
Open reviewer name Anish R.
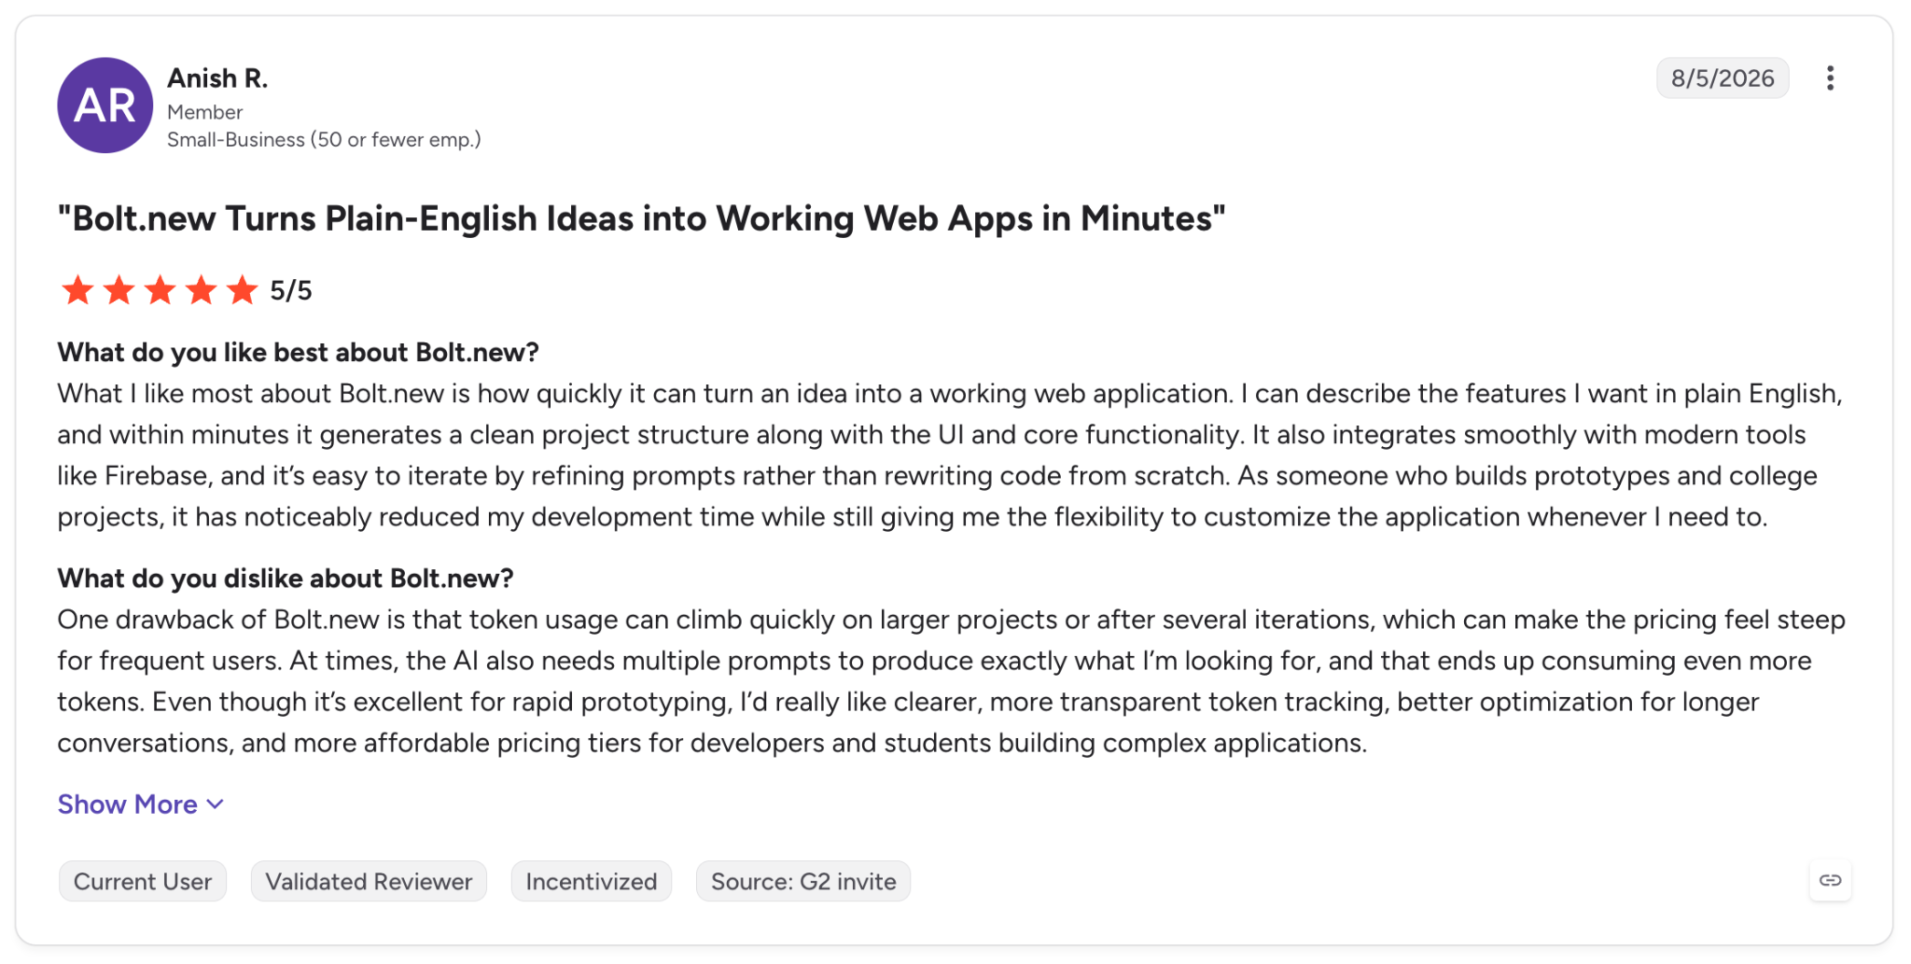pos(217,78)
